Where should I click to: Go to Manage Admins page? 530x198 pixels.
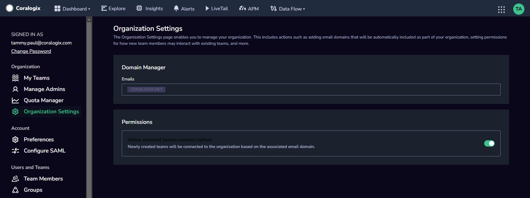(x=44, y=89)
